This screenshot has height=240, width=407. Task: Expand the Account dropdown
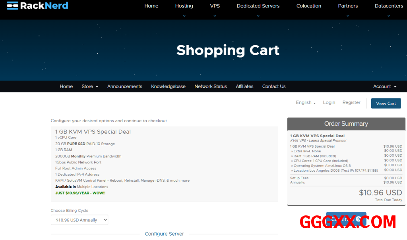tap(384, 86)
